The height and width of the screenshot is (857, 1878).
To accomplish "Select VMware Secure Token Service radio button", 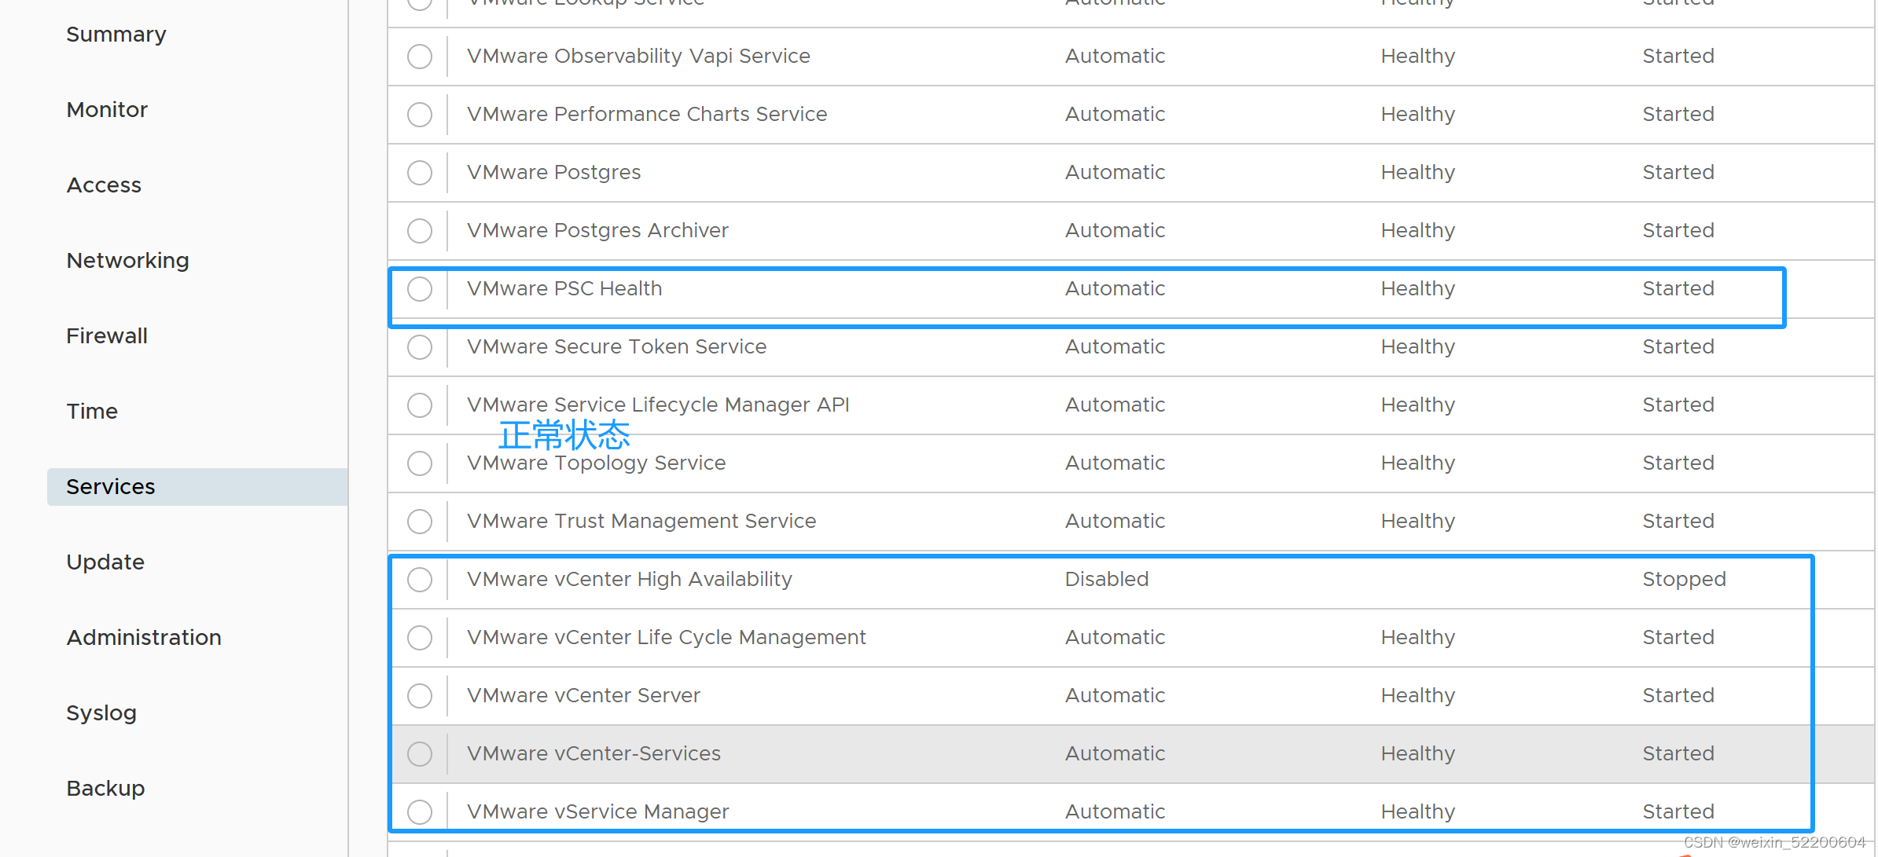I will (x=420, y=347).
